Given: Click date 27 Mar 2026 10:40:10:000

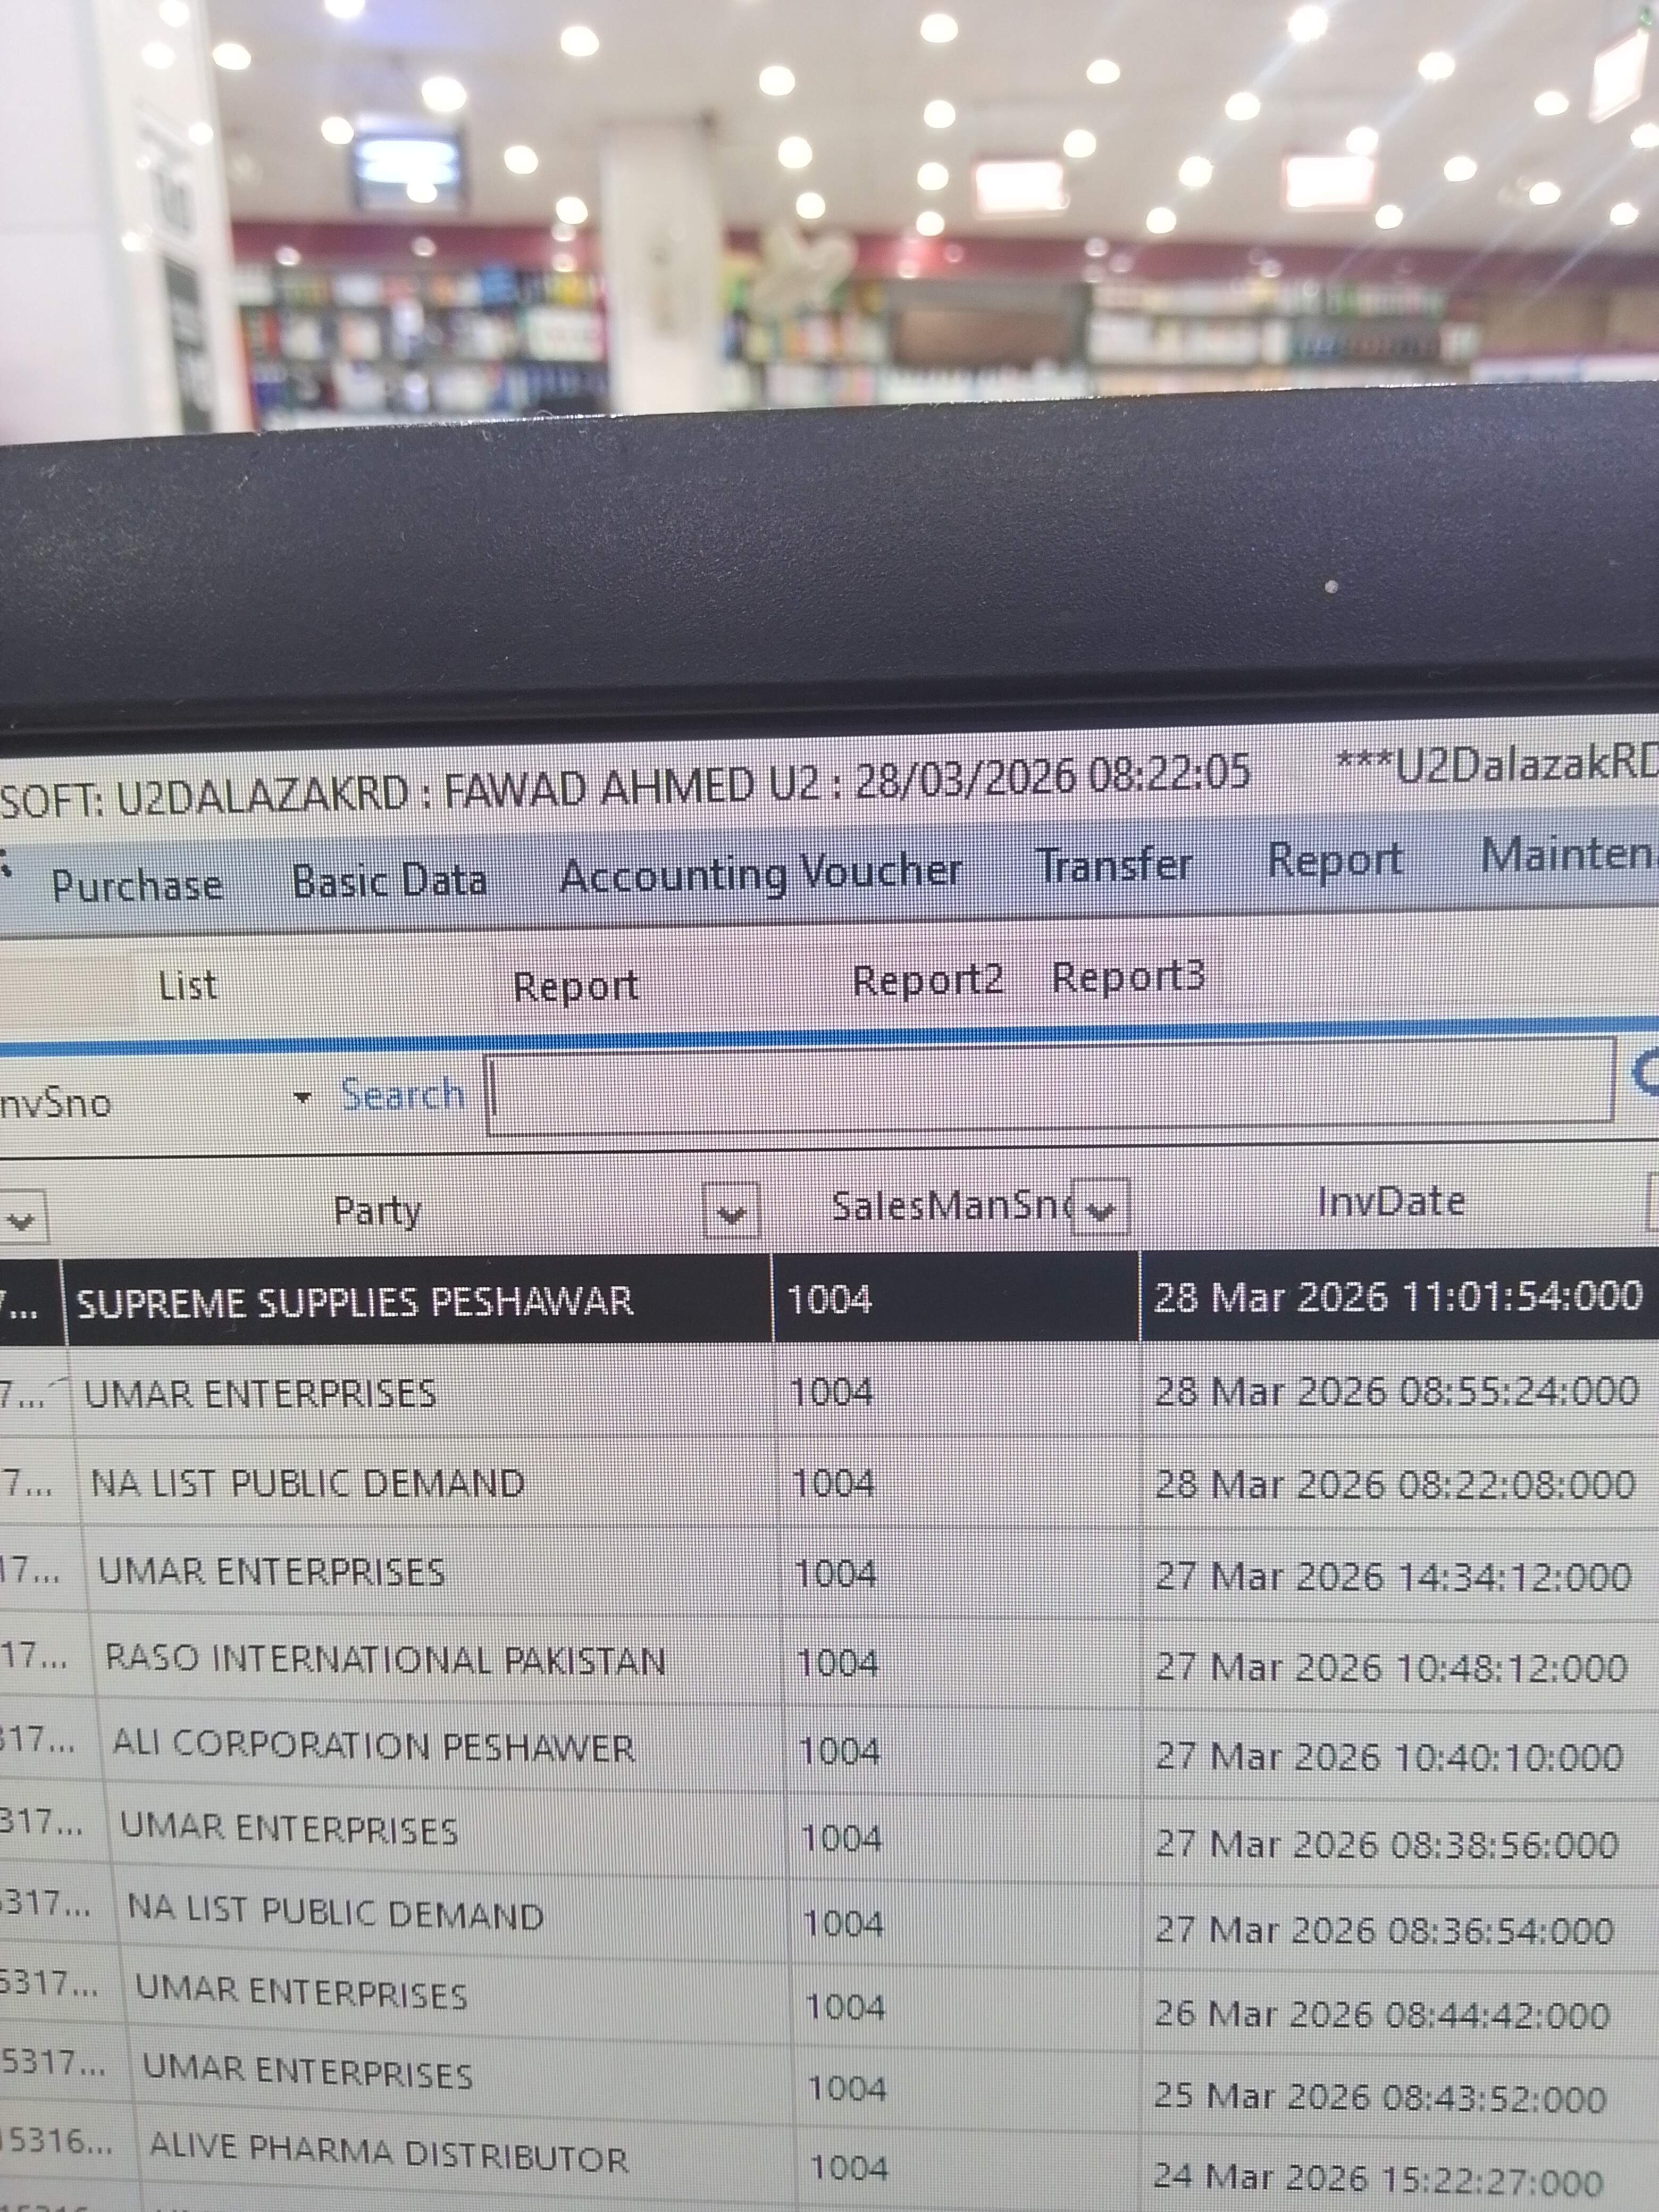Looking at the screenshot, I should (1389, 1756).
